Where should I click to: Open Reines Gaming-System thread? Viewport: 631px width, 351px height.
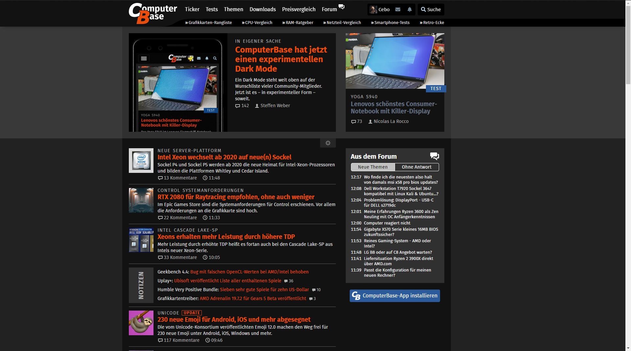pos(397,243)
